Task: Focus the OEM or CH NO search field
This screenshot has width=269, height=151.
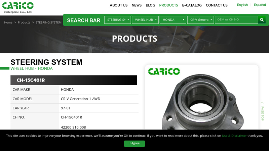Action: click(x=237, y=20)
